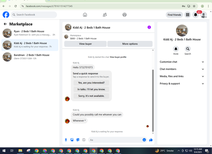Open the taskbar clock showing 12:15 AM
The width and height of the screenshot is (212, 154).
point(198,151)
